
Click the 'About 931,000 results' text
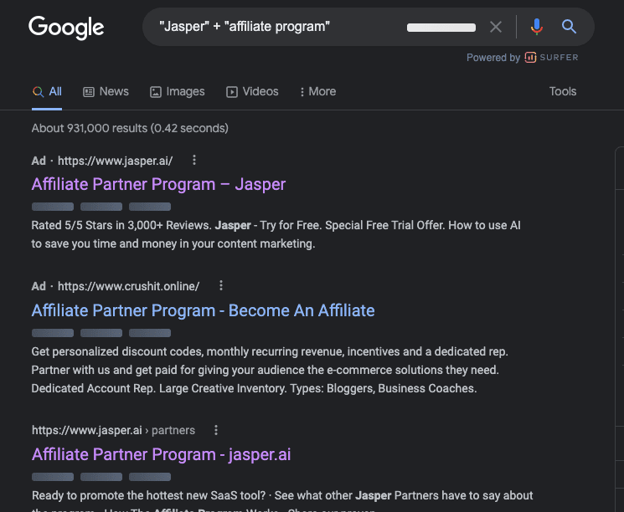click(x=130, y=128)
